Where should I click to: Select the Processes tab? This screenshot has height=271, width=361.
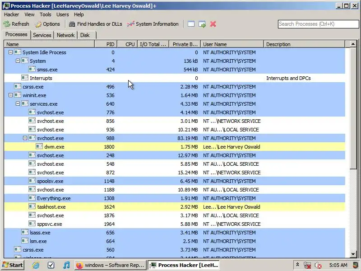coord(16,34)
